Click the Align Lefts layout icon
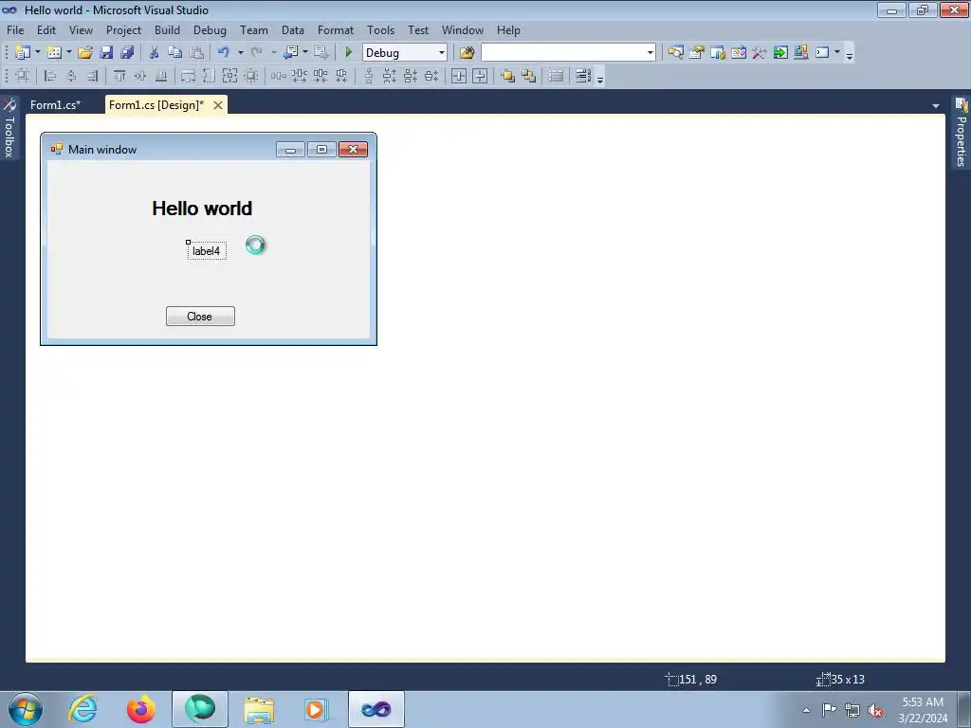Viewport: 971px width, 728px height. pyautogui.click(x=50, y=76)
